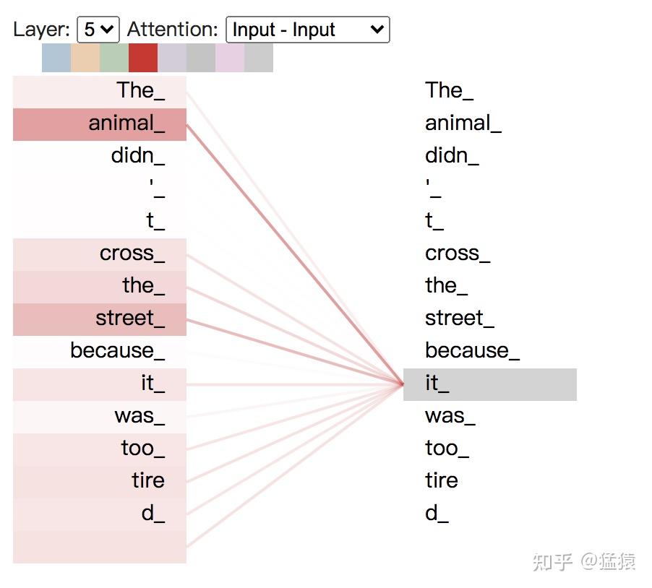Image resolution: width=652 pixels, height=588 pixels.
Task: Select the peach attention head swatch
Action: pos(85,57)
